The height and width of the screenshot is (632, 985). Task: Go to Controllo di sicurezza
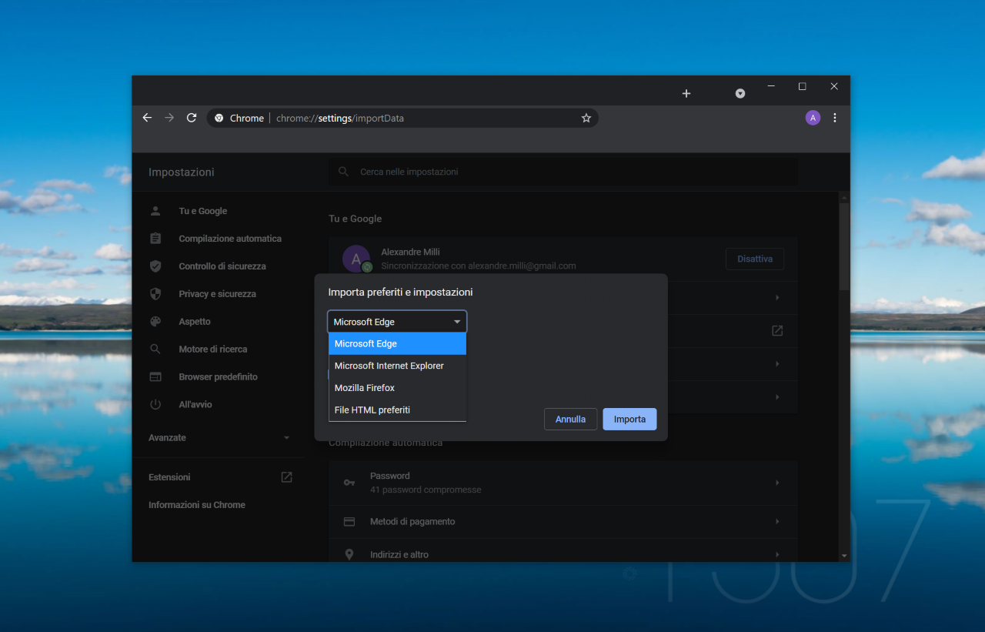[222, 266]
